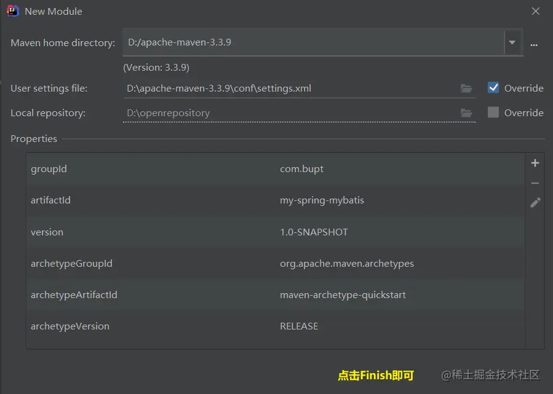Select the version property row

tap(276, 232)
